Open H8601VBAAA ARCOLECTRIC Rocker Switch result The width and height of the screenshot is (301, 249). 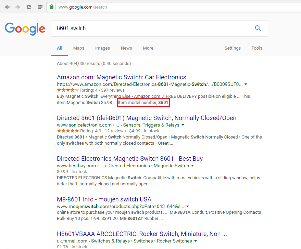(142, 234)
